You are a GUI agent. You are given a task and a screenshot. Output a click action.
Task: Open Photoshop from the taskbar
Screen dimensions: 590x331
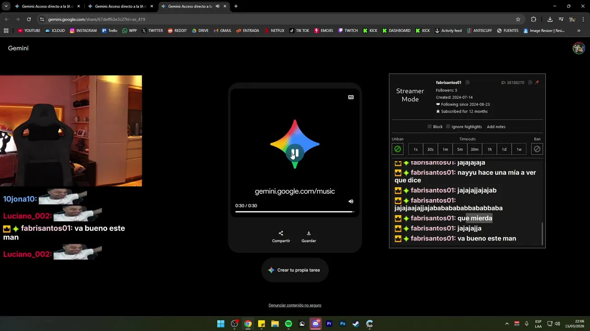pos(342,324)
